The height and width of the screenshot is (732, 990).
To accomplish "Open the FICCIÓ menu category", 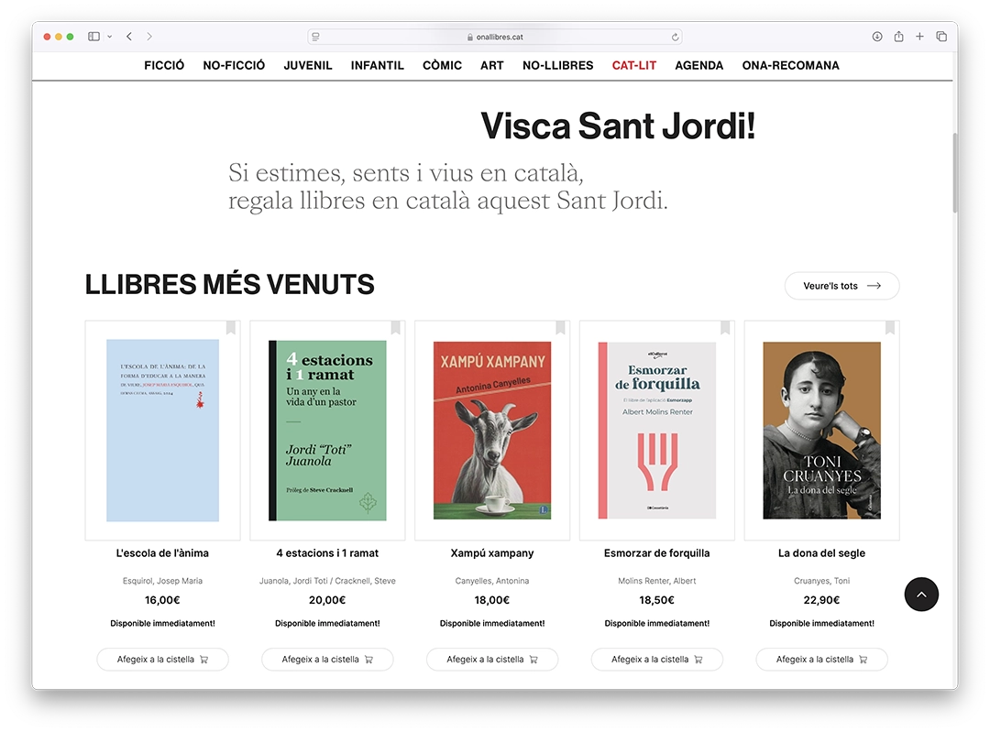I will [164, 65].
